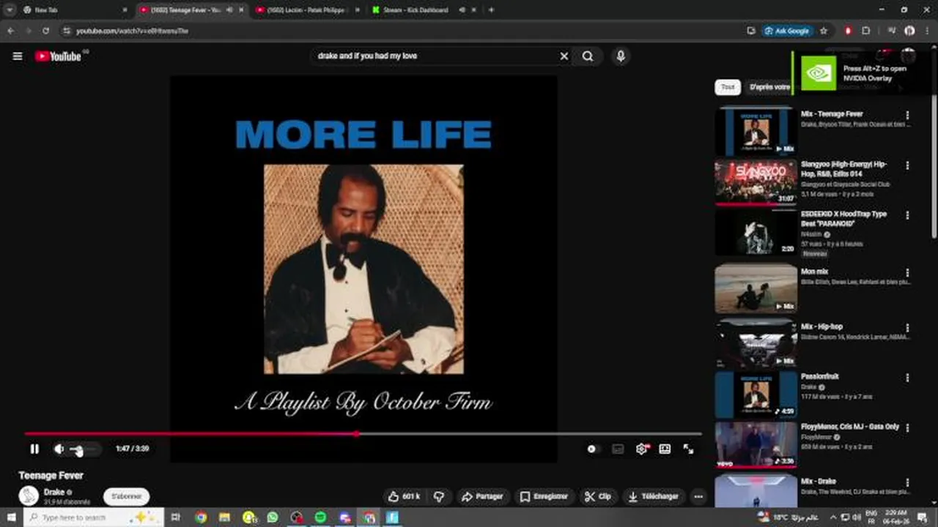Open more actions ellipsis below the video
Viewport: 938px width, 527px height.
(698, 496)
